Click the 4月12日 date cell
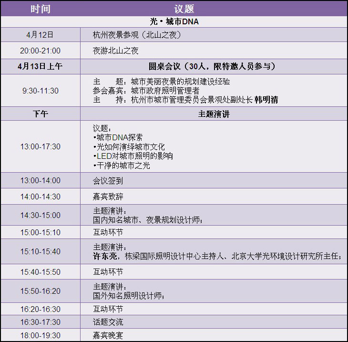 pyautogui.click(x=40, y=35)
